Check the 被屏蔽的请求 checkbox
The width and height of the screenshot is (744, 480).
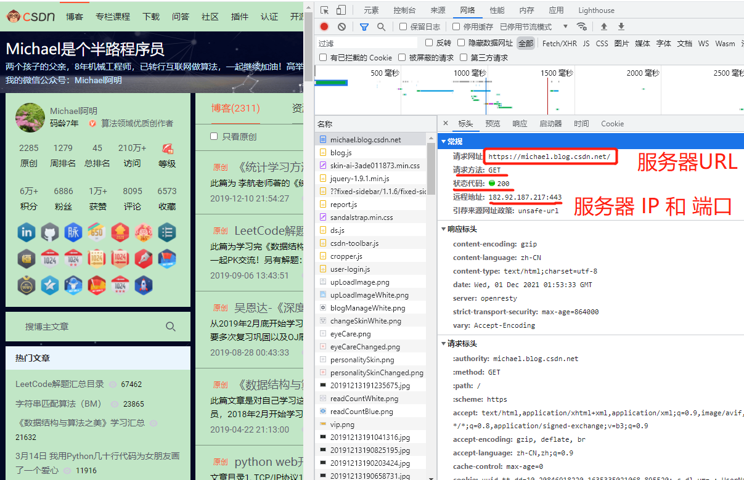coord(402,57)
